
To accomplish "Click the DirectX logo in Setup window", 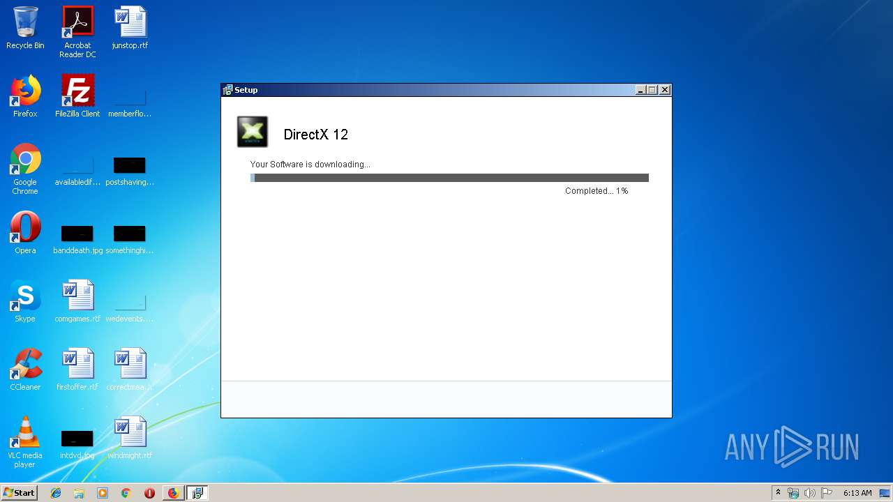I will (x=253, y=132).
